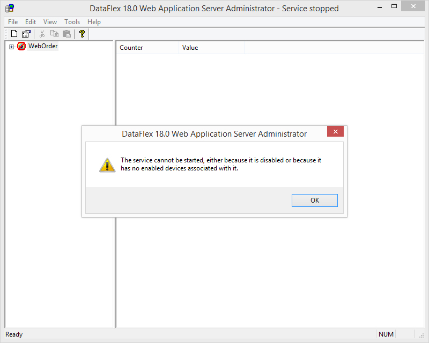The width and height of the screenshot is (429, 343).
Task: Click the Ready status bar text
Action: point(14,334)
